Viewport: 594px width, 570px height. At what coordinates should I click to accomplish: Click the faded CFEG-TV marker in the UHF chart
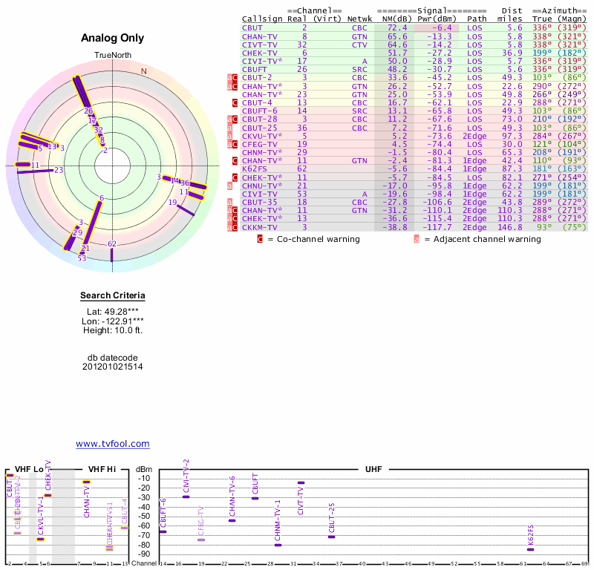pyautogui.click(x=201, y=540)
